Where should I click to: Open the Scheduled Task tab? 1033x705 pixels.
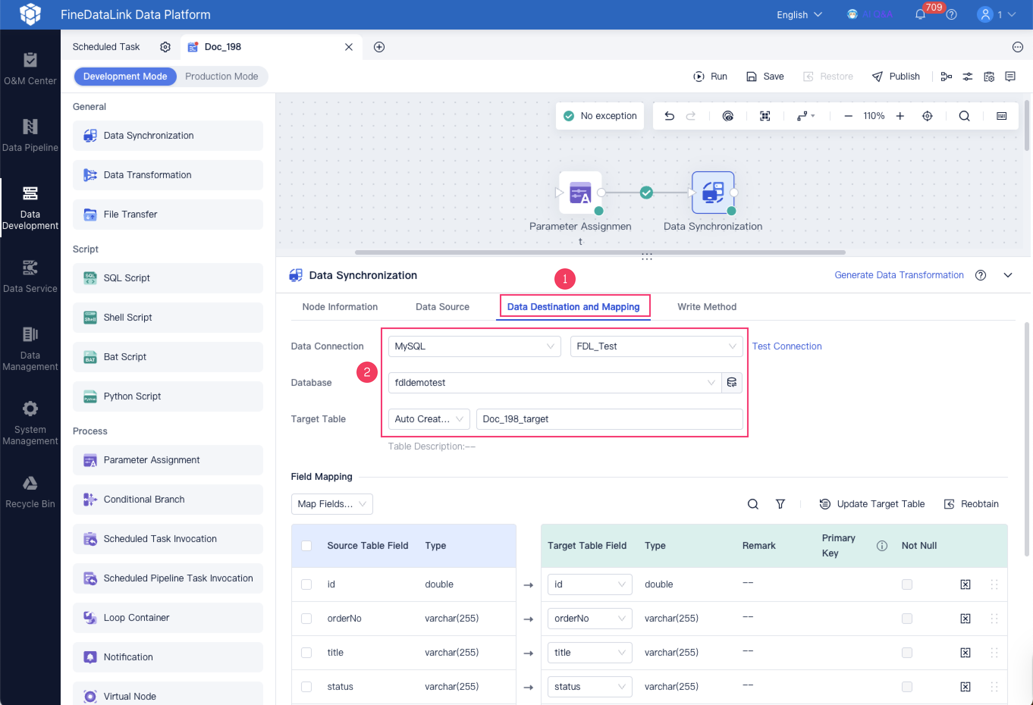[106, 47]
